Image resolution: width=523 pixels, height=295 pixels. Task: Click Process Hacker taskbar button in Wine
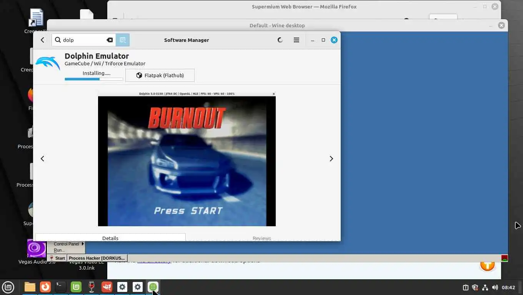(97, 258)
